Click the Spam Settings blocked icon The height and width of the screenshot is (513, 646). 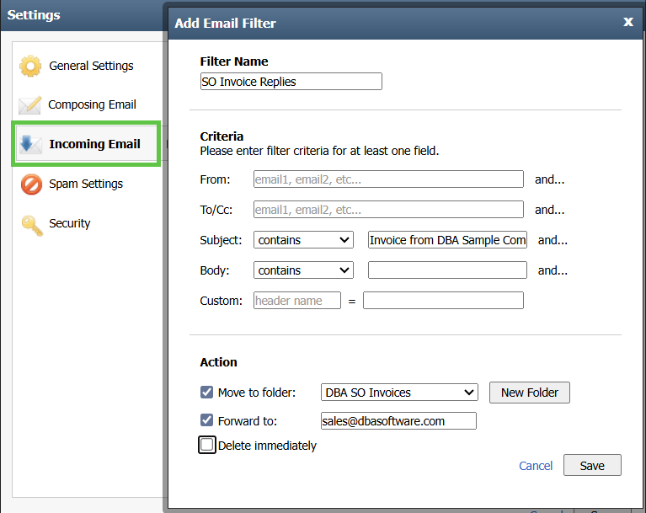(31, 184)
